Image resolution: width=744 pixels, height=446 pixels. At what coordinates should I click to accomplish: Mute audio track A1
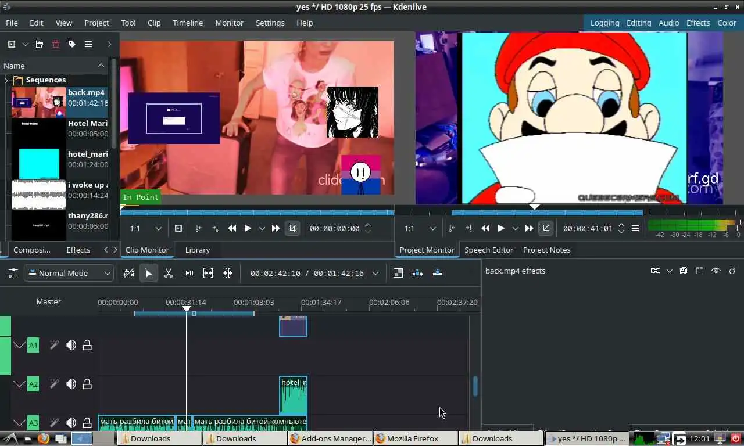71,345
